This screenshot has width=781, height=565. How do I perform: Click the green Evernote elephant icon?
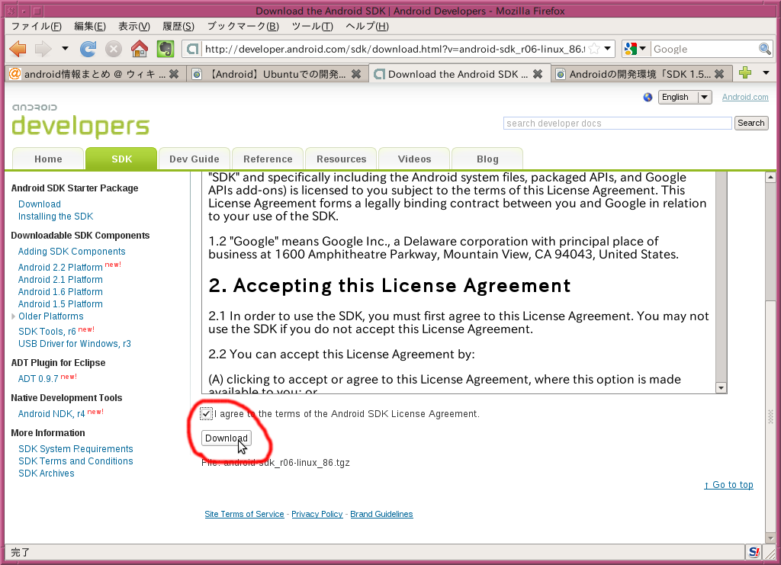166,49
